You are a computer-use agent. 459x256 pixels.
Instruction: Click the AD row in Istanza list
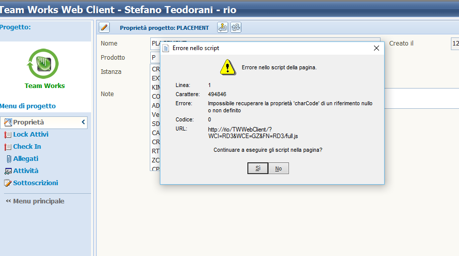tap(155, 106)
